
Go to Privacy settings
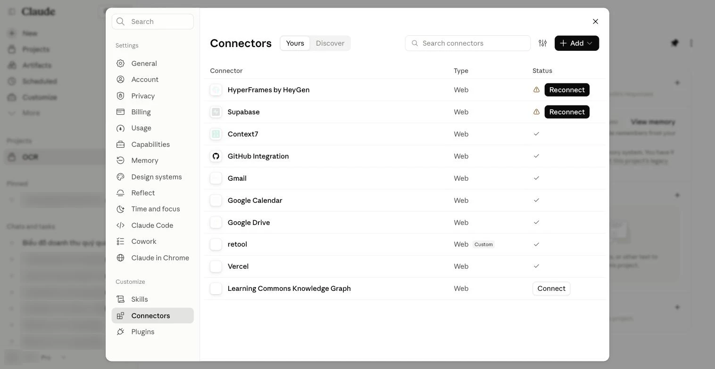pos(153,96)
